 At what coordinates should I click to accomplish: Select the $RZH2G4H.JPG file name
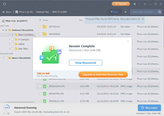pyautogui.click(x=57, y=86)
